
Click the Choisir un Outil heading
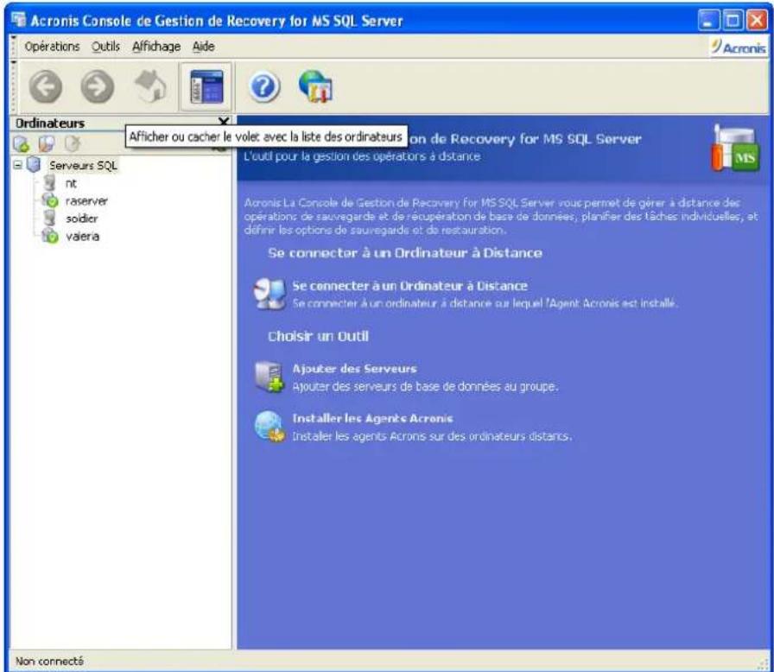click(318, 336)
